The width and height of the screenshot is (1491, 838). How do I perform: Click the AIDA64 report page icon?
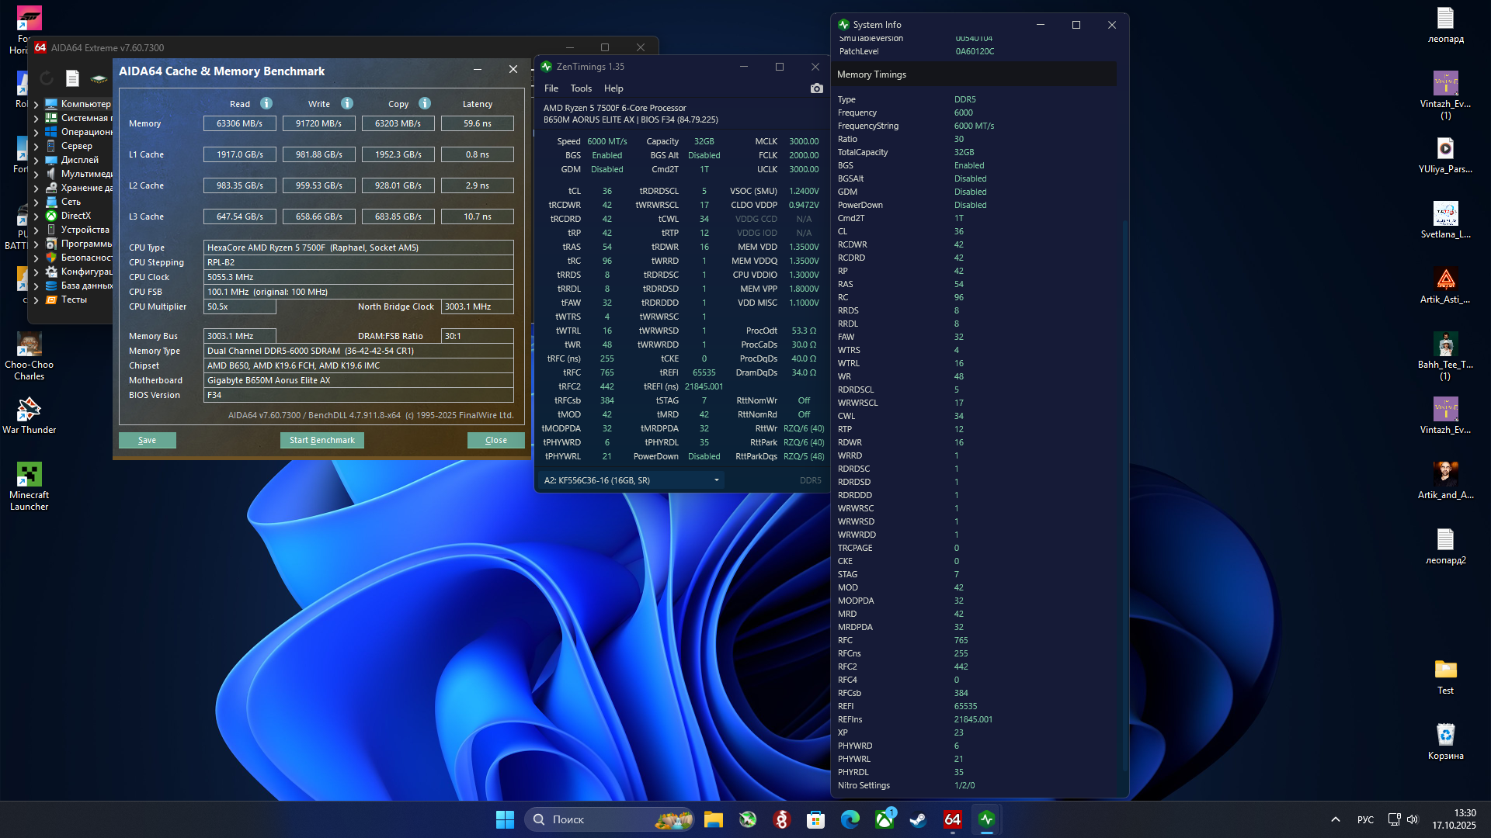72,78
